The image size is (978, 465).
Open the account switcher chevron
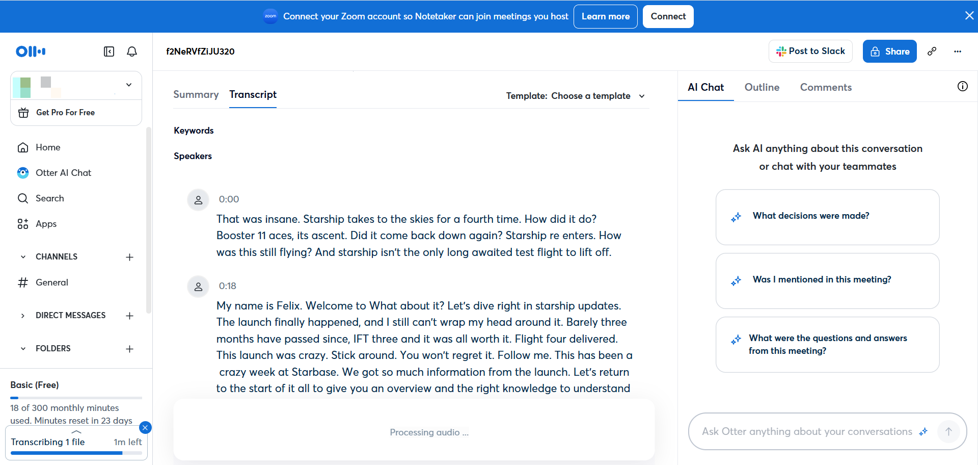pyautogui.click(x=128, y=85)
